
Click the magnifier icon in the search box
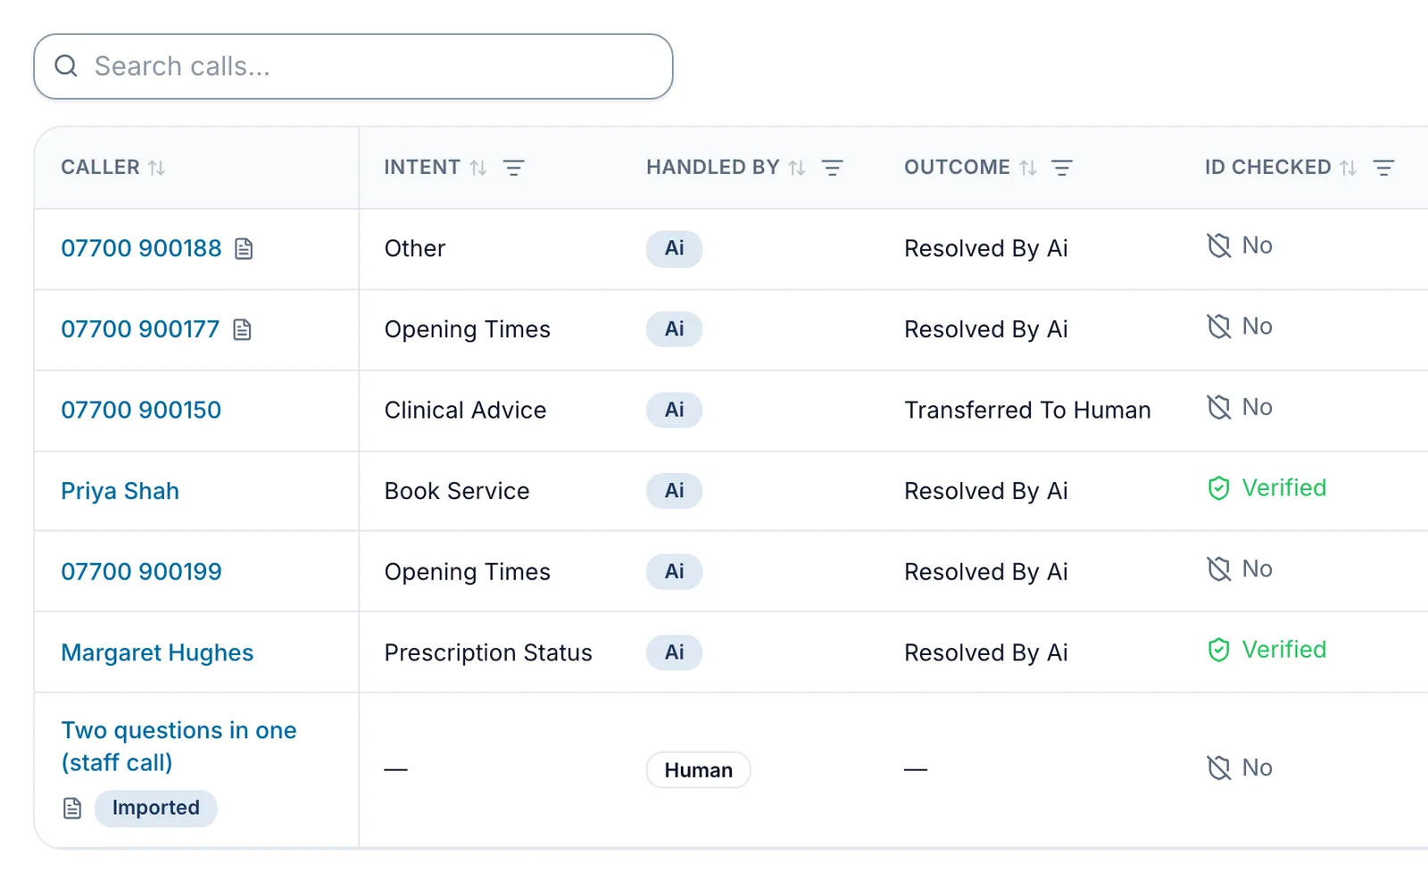[x=66, y=66]
